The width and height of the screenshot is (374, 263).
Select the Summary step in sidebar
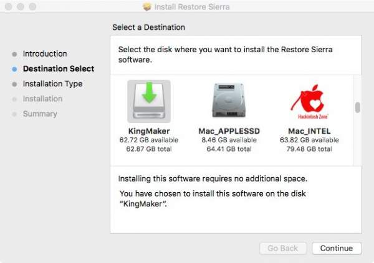[40, 114]
